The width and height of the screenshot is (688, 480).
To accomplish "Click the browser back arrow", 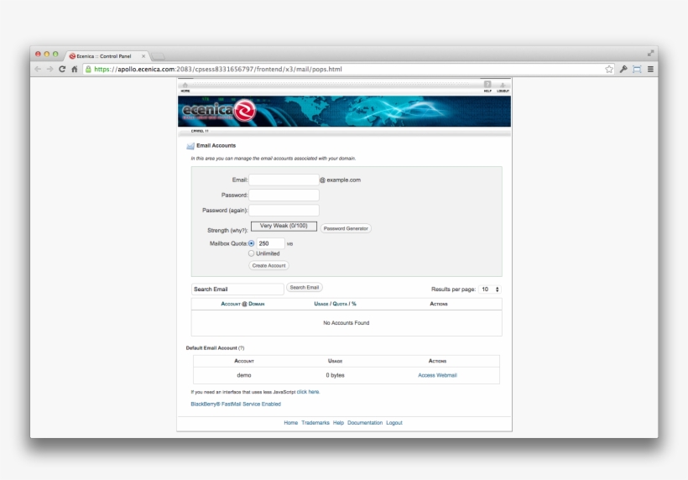I will tap(38, 69).
